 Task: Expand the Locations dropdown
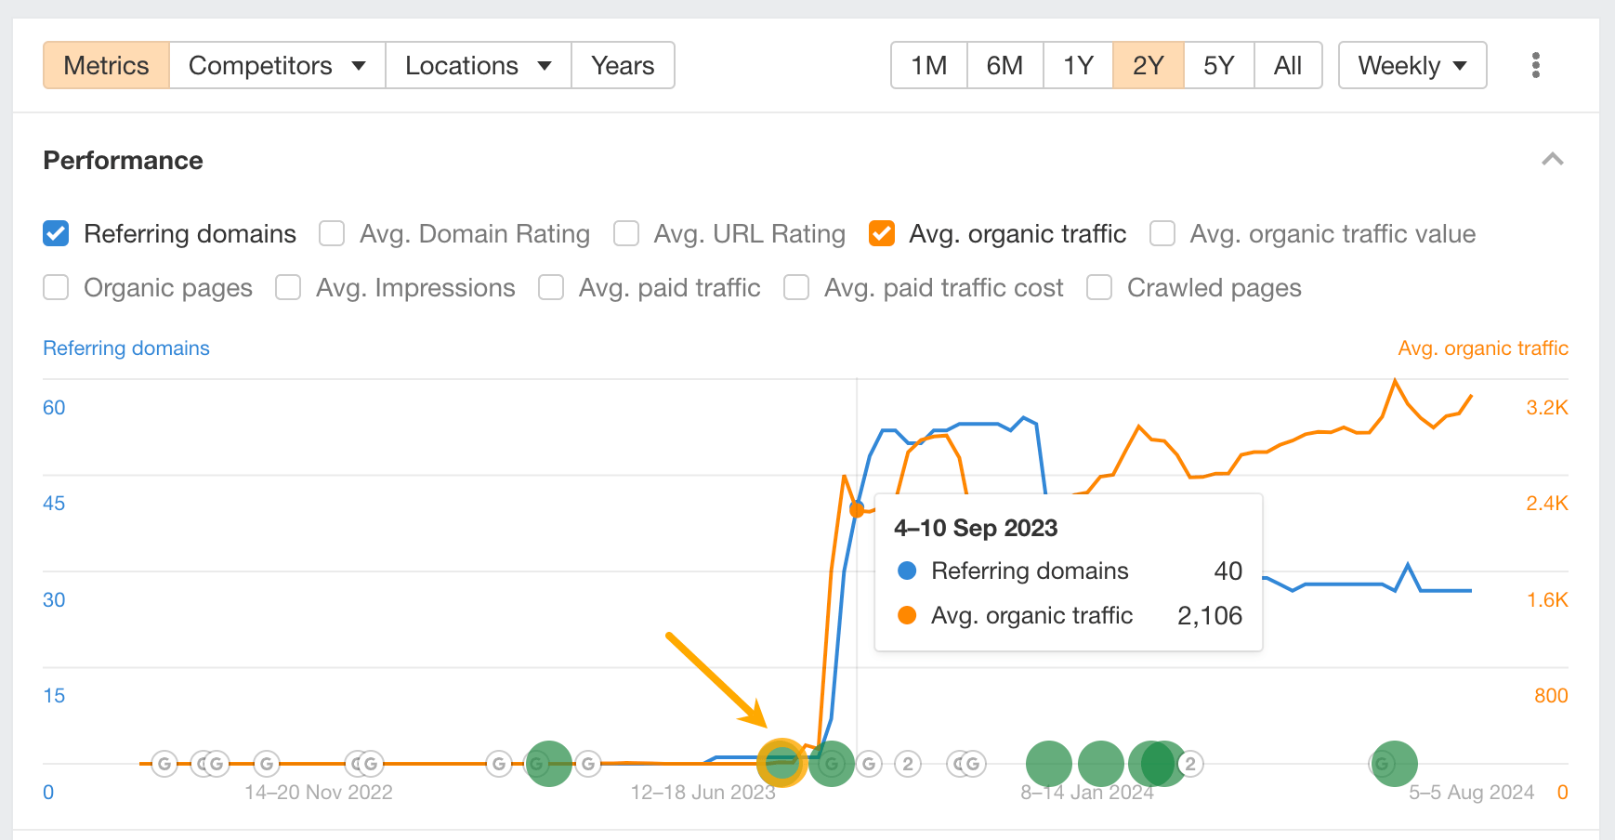click(478, 65)
